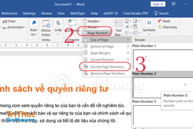Expand the Quick Parts dropdown arrow

point(131,21)
